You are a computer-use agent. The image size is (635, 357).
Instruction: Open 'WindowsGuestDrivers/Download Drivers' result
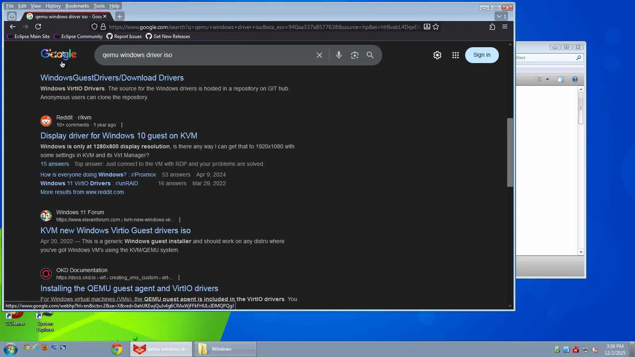click(x=112, y=78)
